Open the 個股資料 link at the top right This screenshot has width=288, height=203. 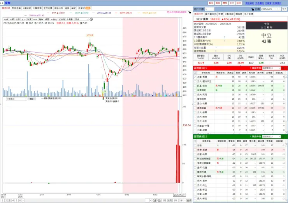point(250,3)
